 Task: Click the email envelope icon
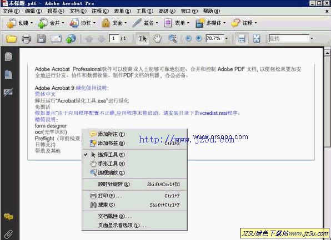[x=56, y=39]
